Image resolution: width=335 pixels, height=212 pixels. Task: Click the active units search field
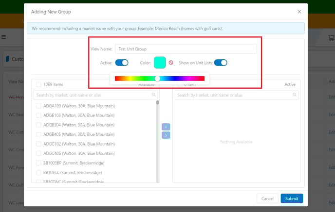pyautogui.click(x=236, y=95)
